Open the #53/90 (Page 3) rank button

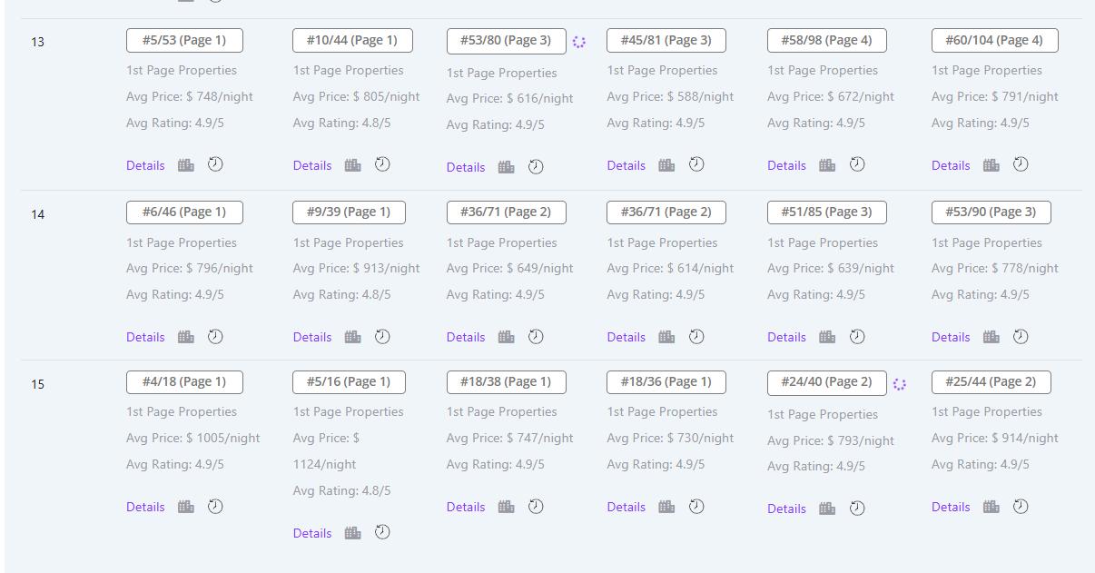(x=991, y=212)
